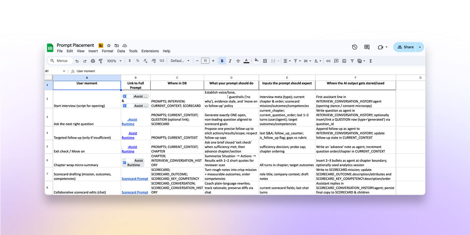Viewport: 470px width, 235px height.
Task: Toggle italic formatting on cell A1
Action: point(230,61)
